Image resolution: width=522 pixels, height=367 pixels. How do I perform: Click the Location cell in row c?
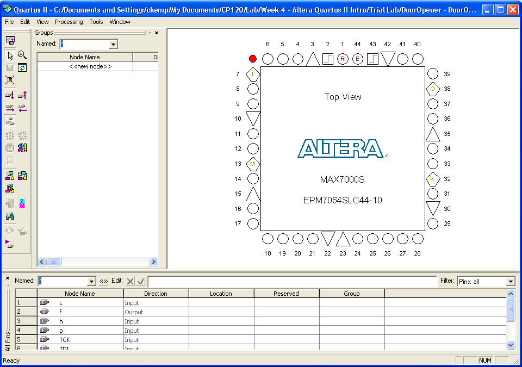[221, 303]
